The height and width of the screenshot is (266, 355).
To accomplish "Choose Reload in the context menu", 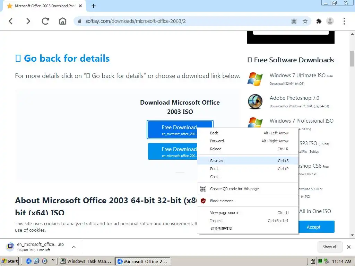I will (248, 149).
